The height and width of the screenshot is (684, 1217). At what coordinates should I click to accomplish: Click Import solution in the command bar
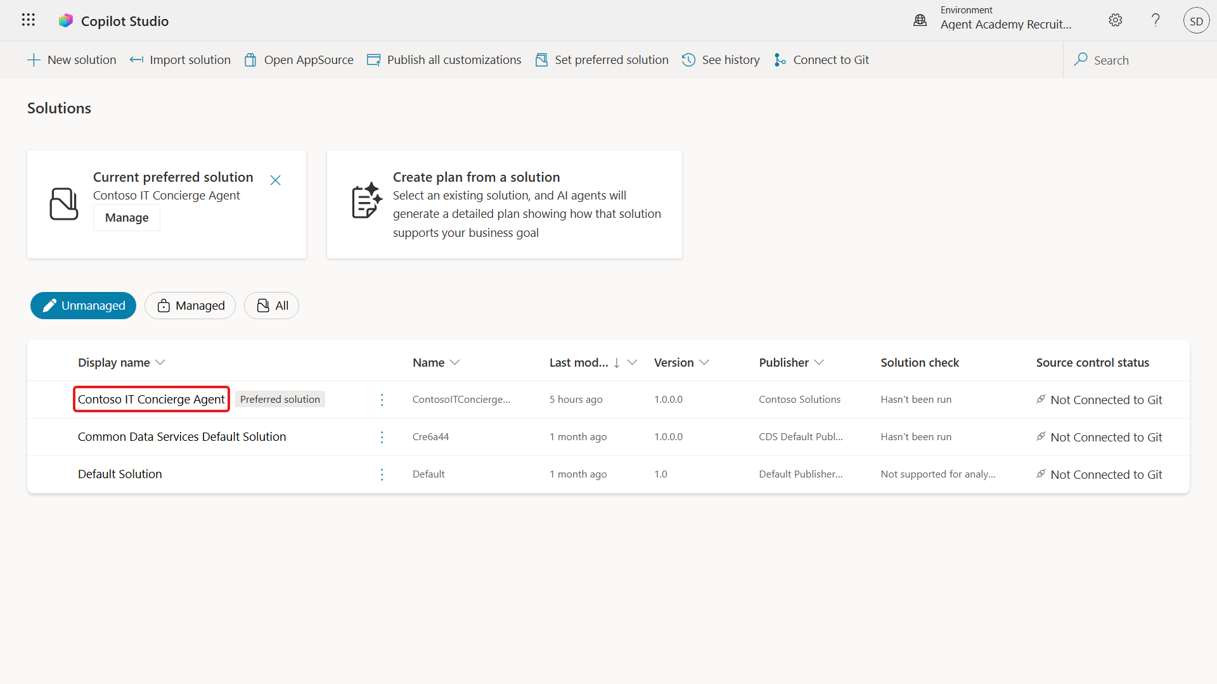(x=180, y=60)
